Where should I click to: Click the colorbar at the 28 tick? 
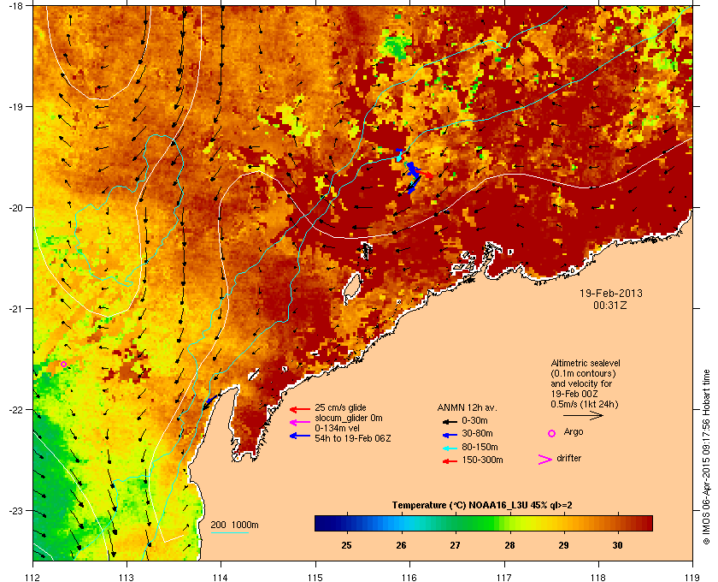(x=509, y=523)
